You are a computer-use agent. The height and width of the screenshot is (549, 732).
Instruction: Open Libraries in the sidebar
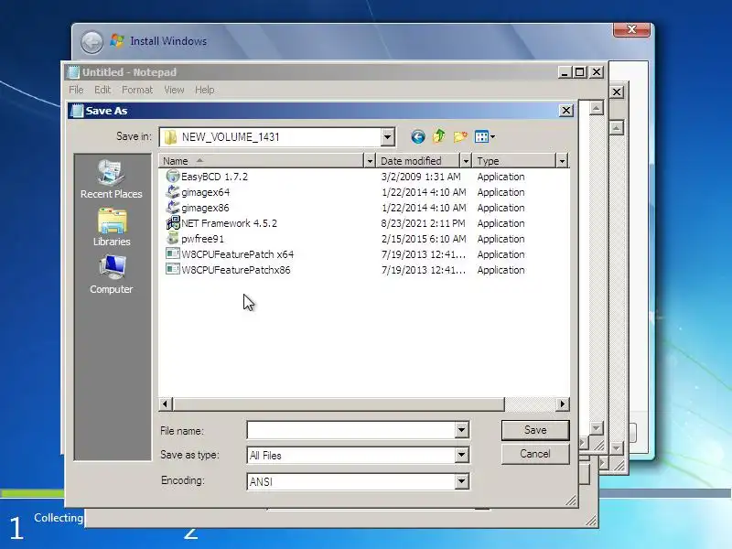pyautogui.click(x=112, y=227)
